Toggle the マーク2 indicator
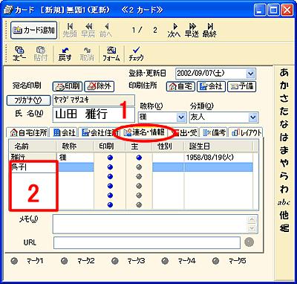This screenshot has width=297, height=284. coord(65,261)
